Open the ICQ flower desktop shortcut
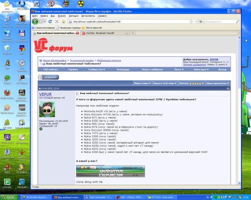Image resolution: width=251 pixels, height=200 pixels. [x=7, y=80]
